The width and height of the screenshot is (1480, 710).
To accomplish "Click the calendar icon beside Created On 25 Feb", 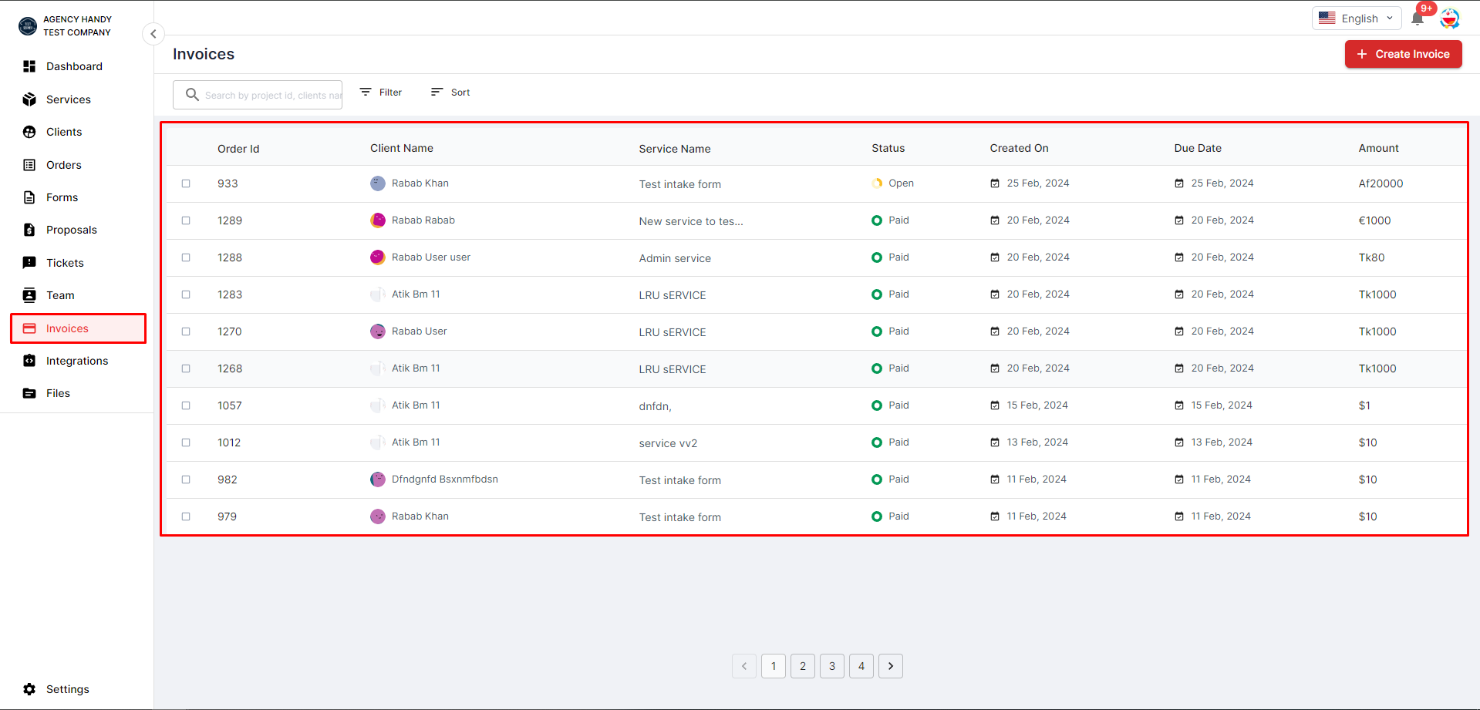I will point(995,183).
